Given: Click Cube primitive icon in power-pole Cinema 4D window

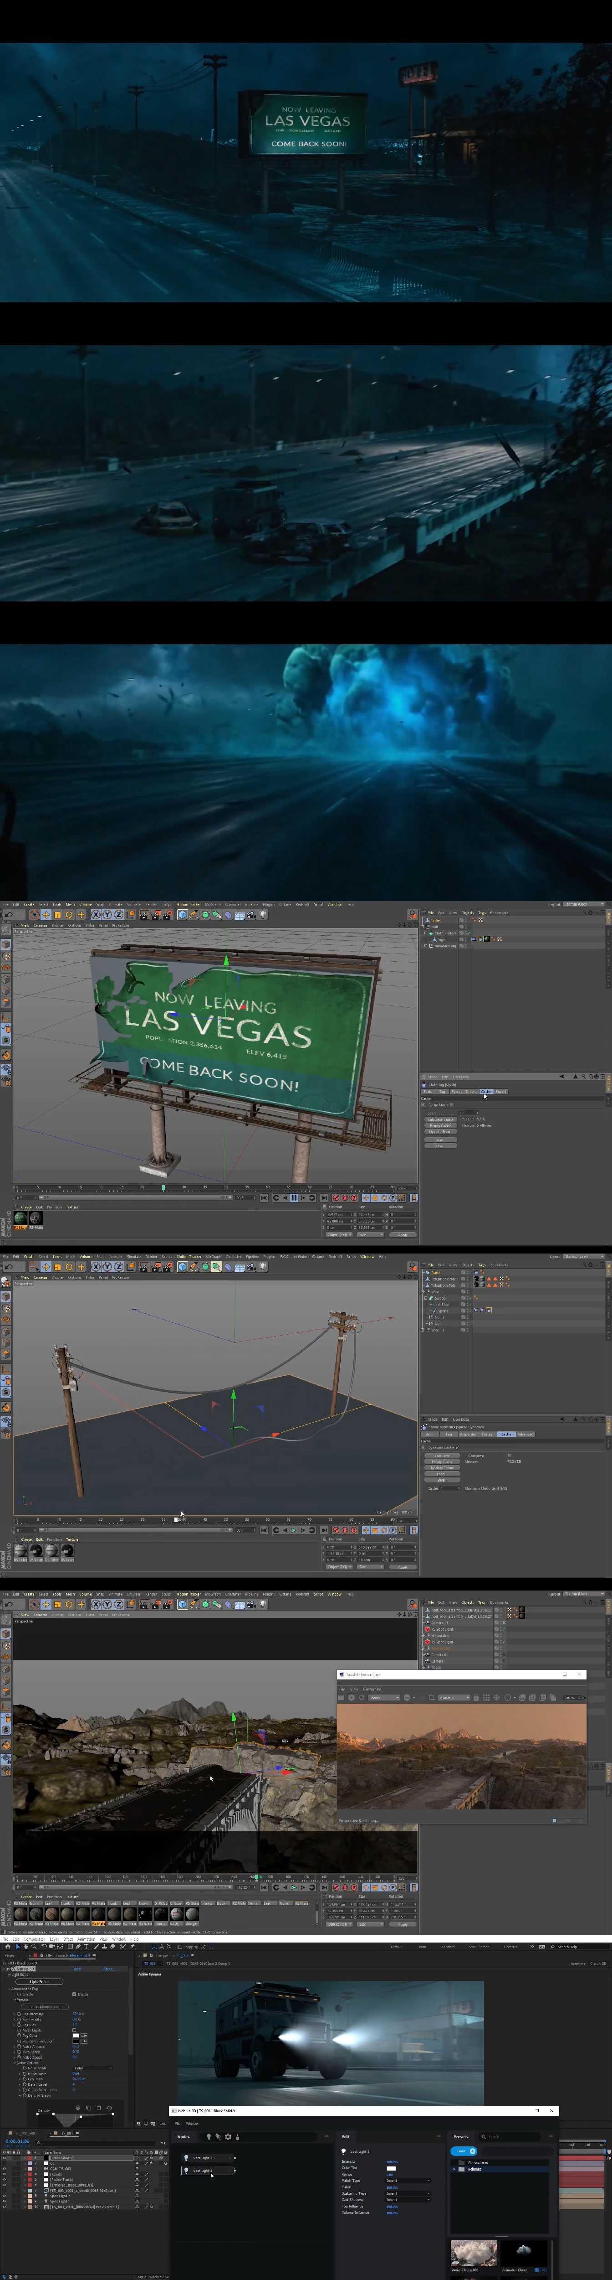Looking at the screenshot, I should click(x=181, y=1267).
